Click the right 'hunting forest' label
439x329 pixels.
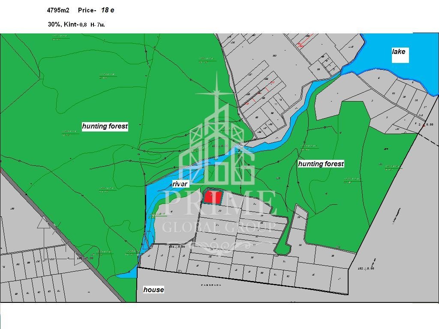(321, 164)
